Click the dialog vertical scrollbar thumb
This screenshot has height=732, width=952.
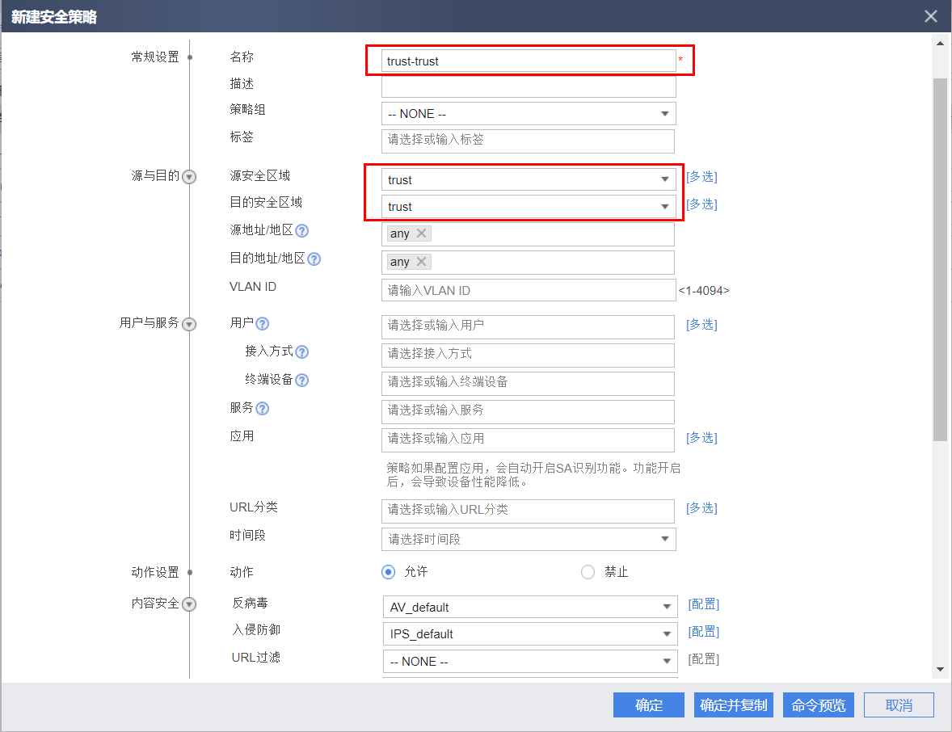point(940,259)
